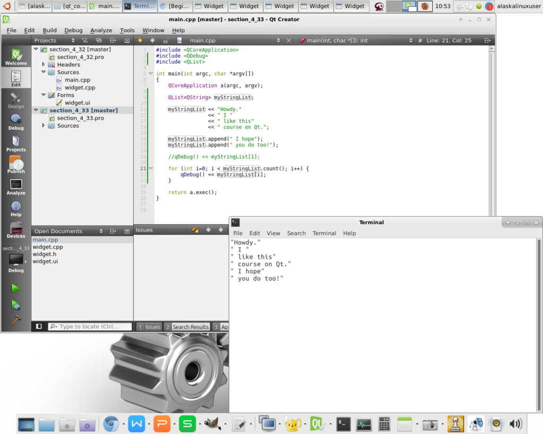Start debugging with the Run-Debug icon
This screenshot has height=434, width=543.
point(16,305)
